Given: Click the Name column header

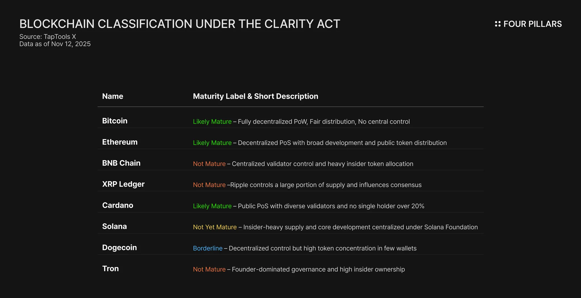Looking at the screenshot, I should (113, 96).
